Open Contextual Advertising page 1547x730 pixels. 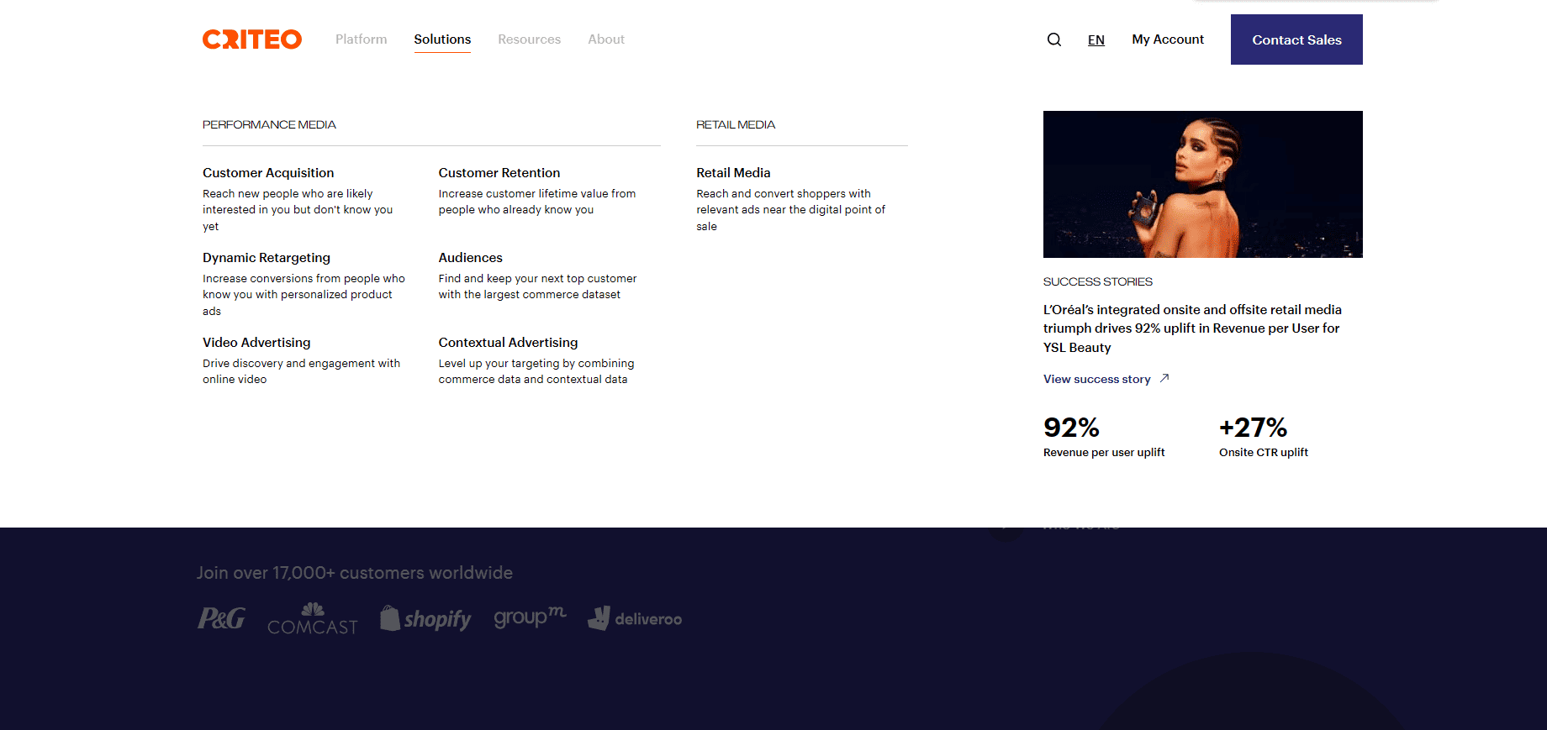click(508, 343)
